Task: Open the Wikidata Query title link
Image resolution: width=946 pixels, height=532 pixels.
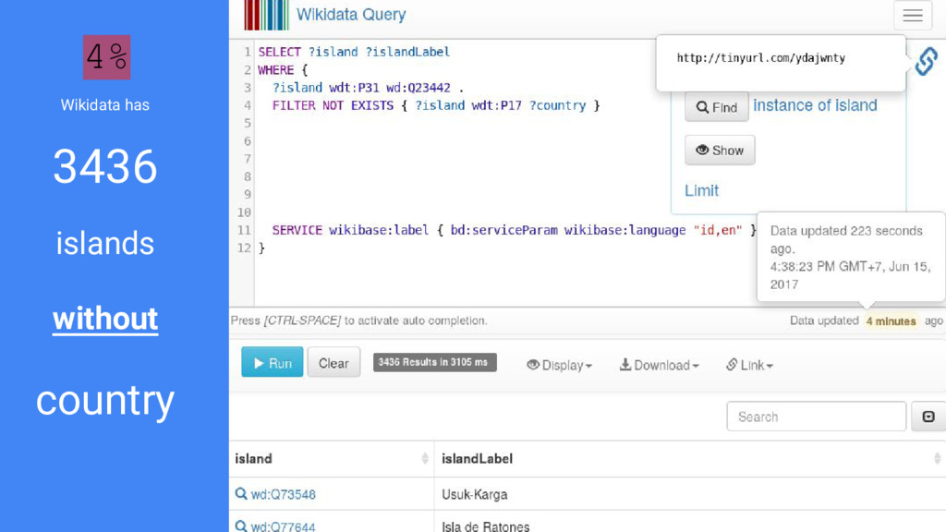Action: (x=351, y=15)
